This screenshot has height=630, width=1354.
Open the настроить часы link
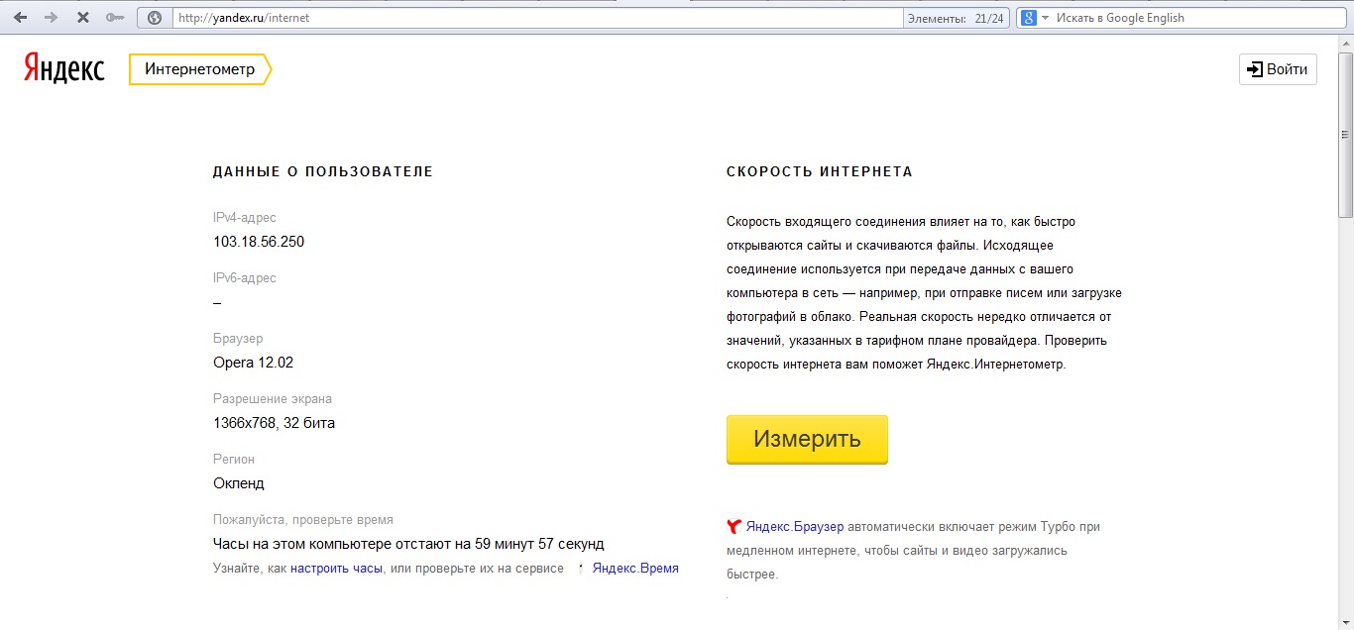point(336,569)
